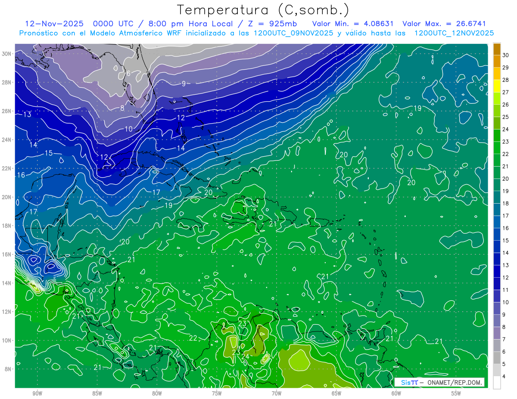Click the '30N' latitude axis label

[x=6, y=54]
